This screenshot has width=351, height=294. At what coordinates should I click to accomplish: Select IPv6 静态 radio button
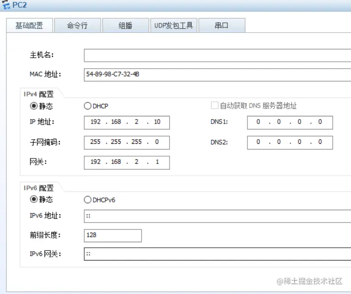click(x=34, y=199)
